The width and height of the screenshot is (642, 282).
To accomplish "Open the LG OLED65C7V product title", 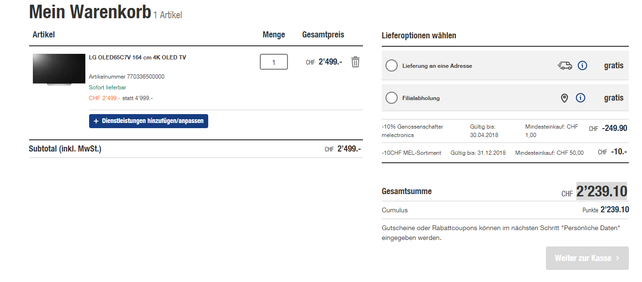I will 137,58.
